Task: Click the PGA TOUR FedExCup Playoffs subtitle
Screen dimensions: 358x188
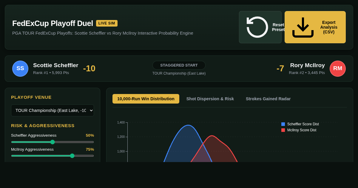Action: (x=103, y=33)
